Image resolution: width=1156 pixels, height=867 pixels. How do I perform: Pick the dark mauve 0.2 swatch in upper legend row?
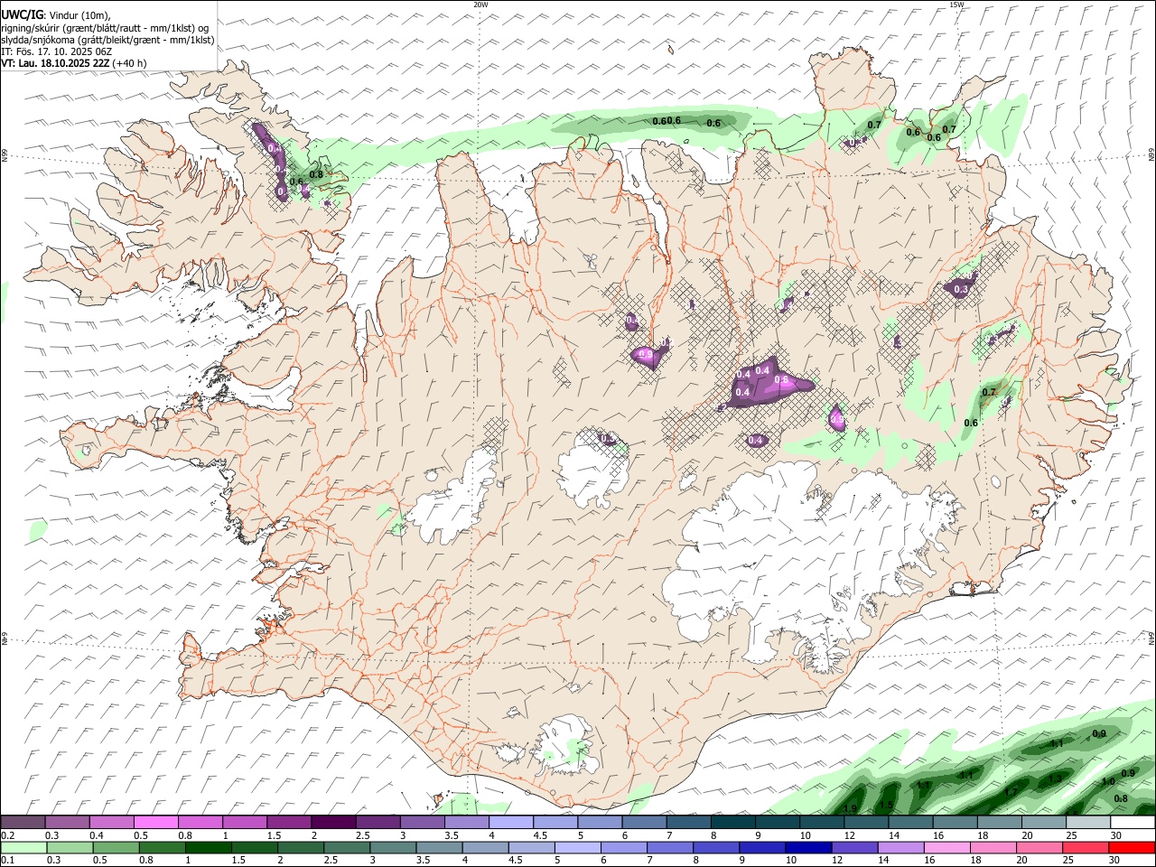coord(23,823)
